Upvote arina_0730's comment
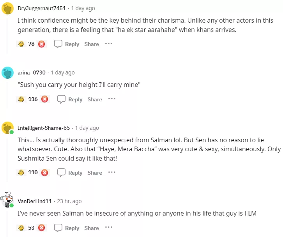The height and width of the screenshot is (237, 283). coord(21,99)
